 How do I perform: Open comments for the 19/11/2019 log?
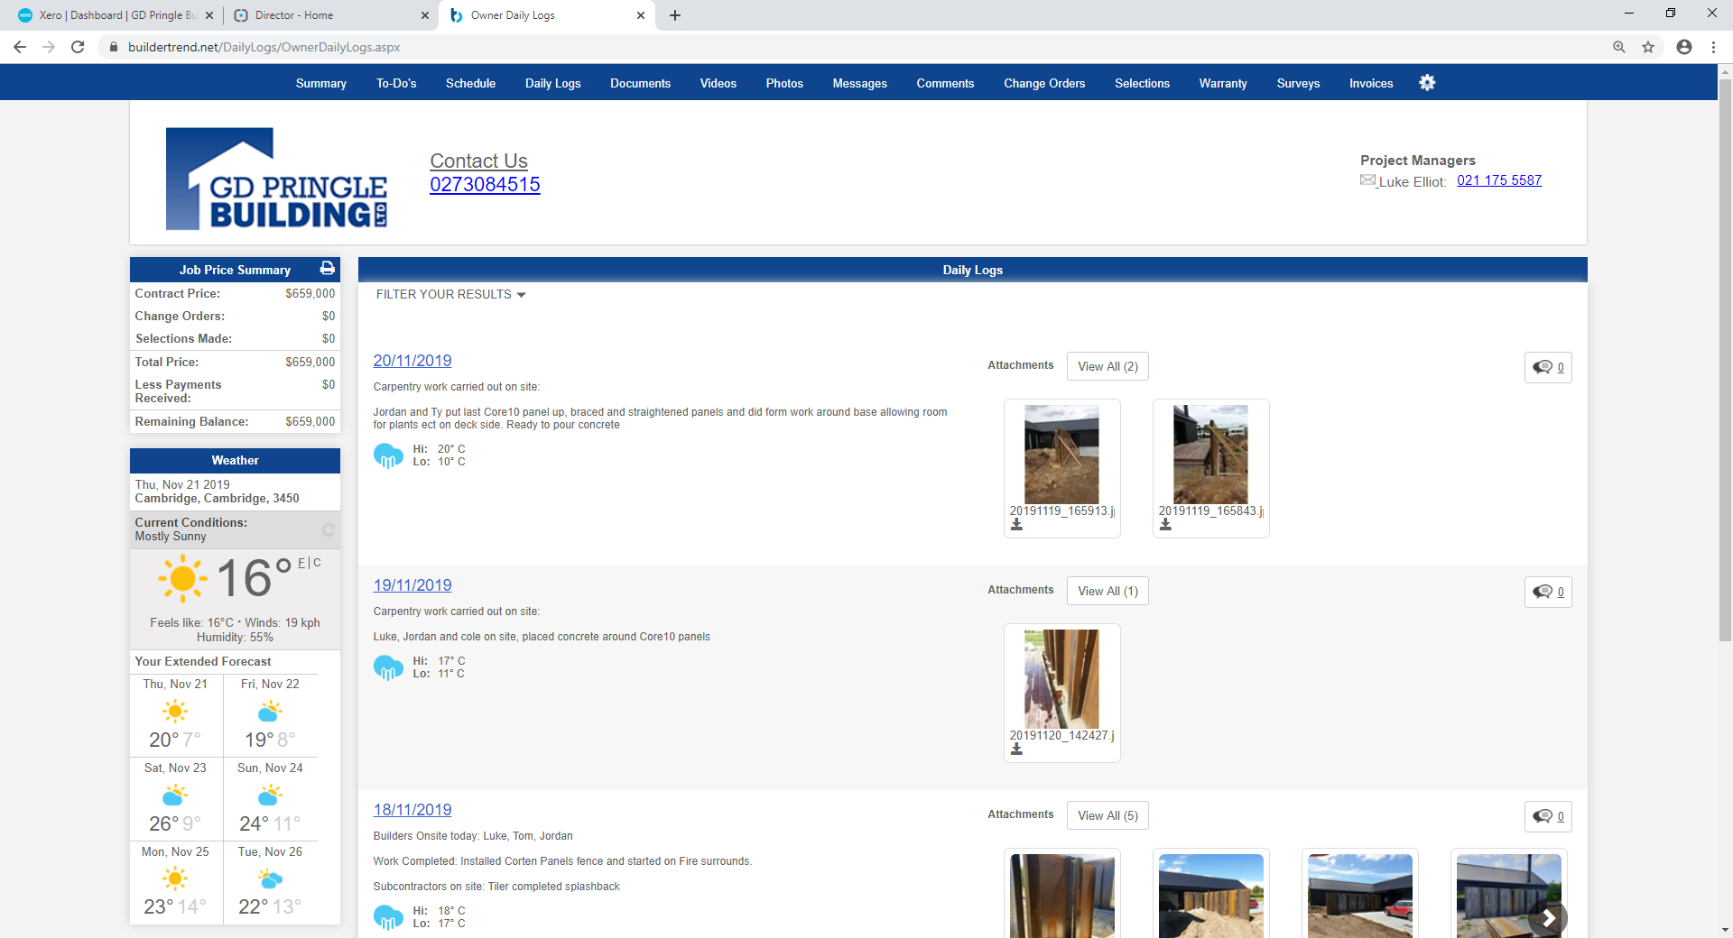coord(1548,592)
